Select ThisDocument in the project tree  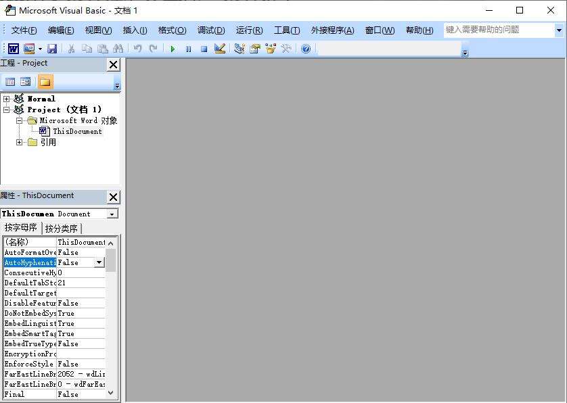77,132
